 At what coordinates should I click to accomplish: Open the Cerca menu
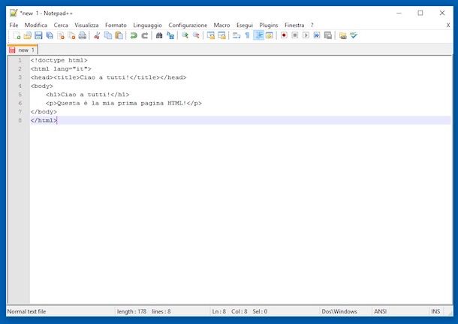point(61,25)
